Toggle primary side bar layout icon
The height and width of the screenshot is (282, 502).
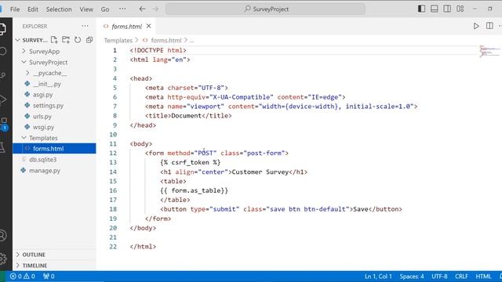(x=422, y=9)
